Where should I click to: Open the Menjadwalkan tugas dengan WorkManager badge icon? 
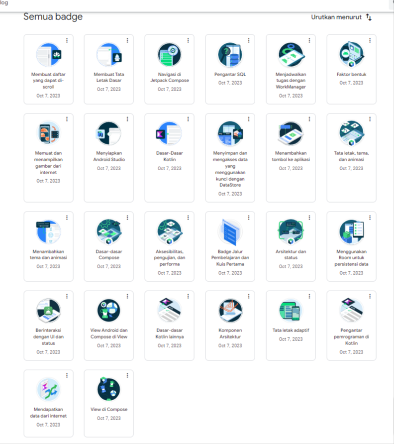point(291,55)
